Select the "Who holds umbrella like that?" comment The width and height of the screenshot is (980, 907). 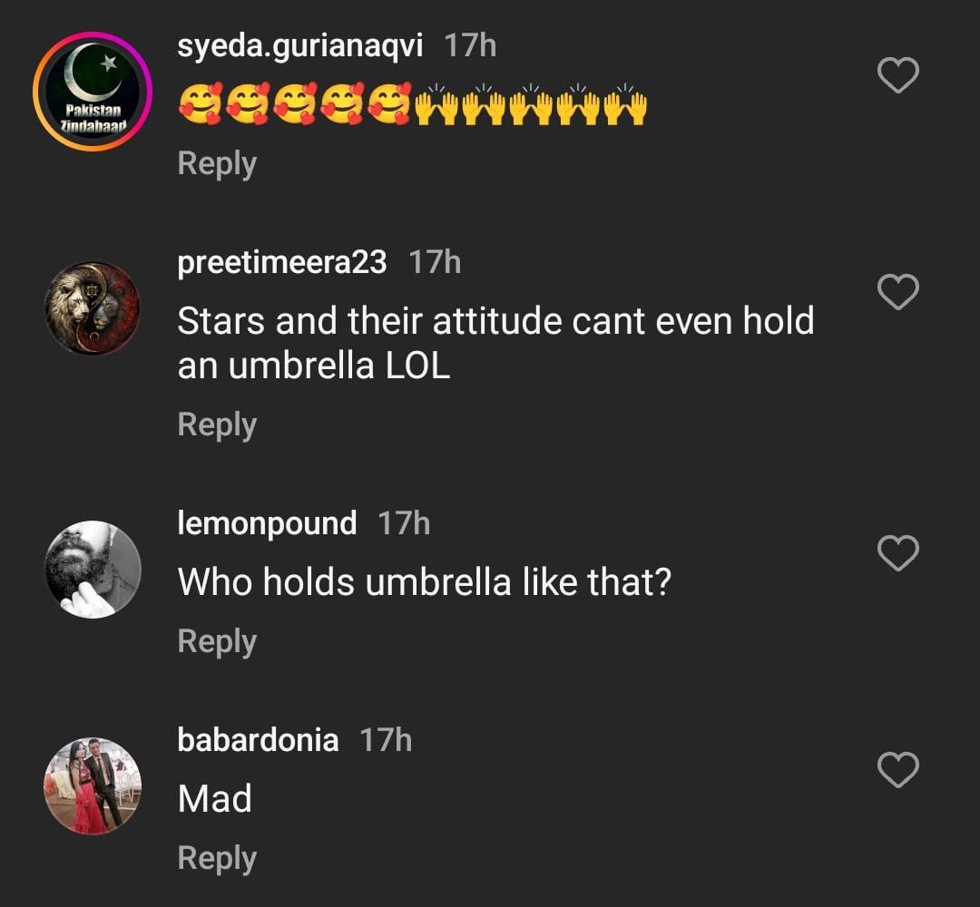tap(424, 581)
